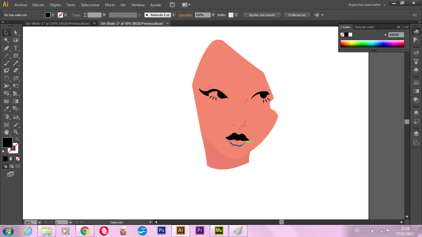422x237 pixels.
Task: Open zoom level dropdown next to 50%
Action: (40, 222)
